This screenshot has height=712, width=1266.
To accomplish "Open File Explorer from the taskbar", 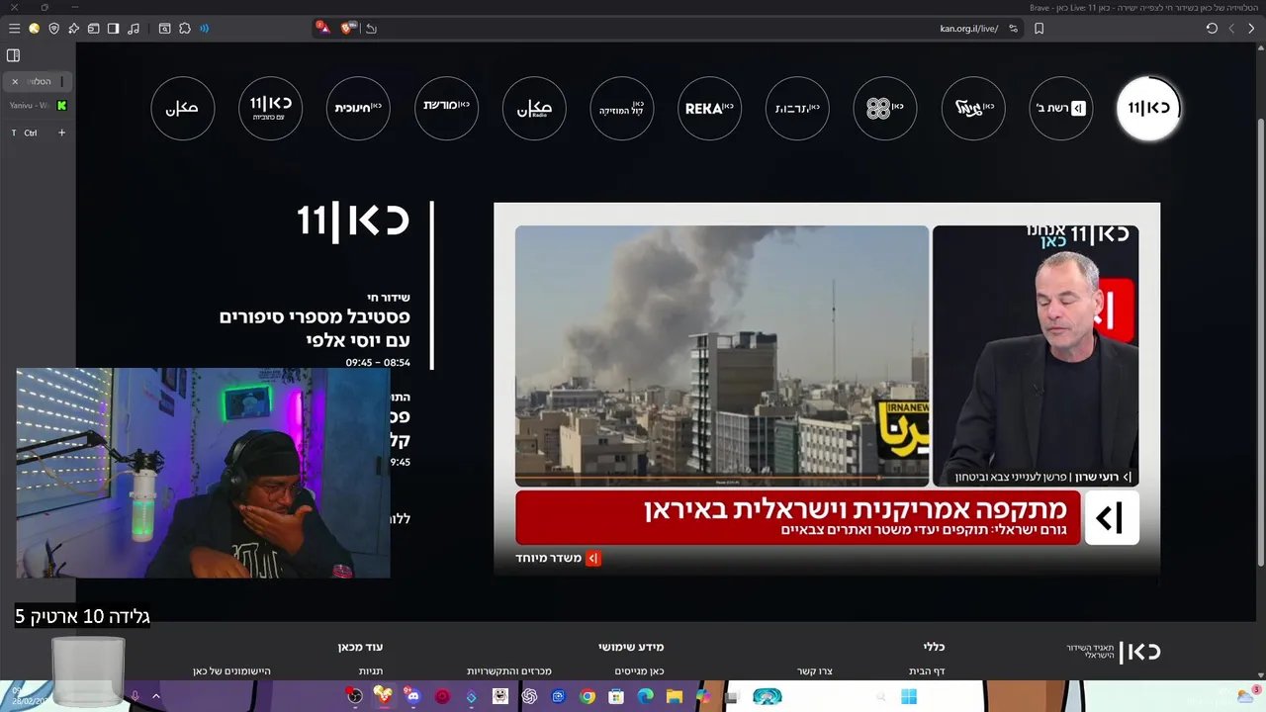I will 675,696.
